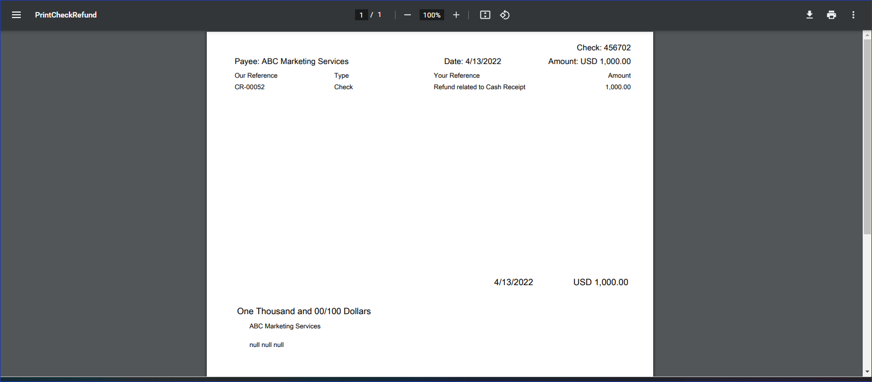
Task: Click the fit to page icon
Action: coord(485,15)
